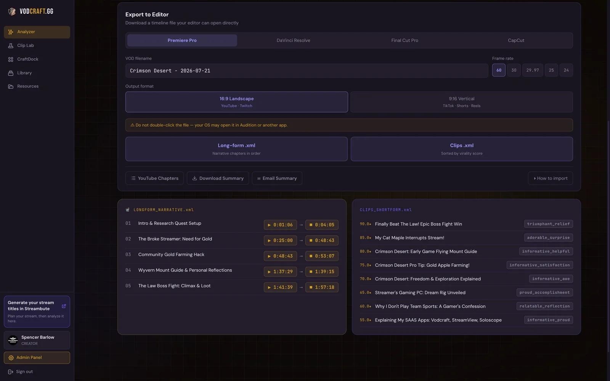The width and height of the screenshot is (610, 381).
Task: Click the LONGFORM_NARRATIVE.xml file icon
Action: 128,210
